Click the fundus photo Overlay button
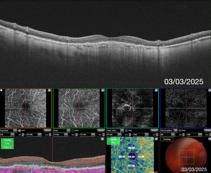 pyautogui.click(x=167, y=139)
